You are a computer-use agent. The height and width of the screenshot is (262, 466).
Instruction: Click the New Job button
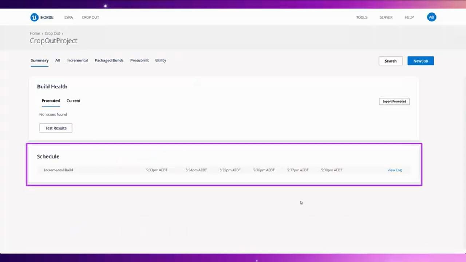click(x=420, y=61)
